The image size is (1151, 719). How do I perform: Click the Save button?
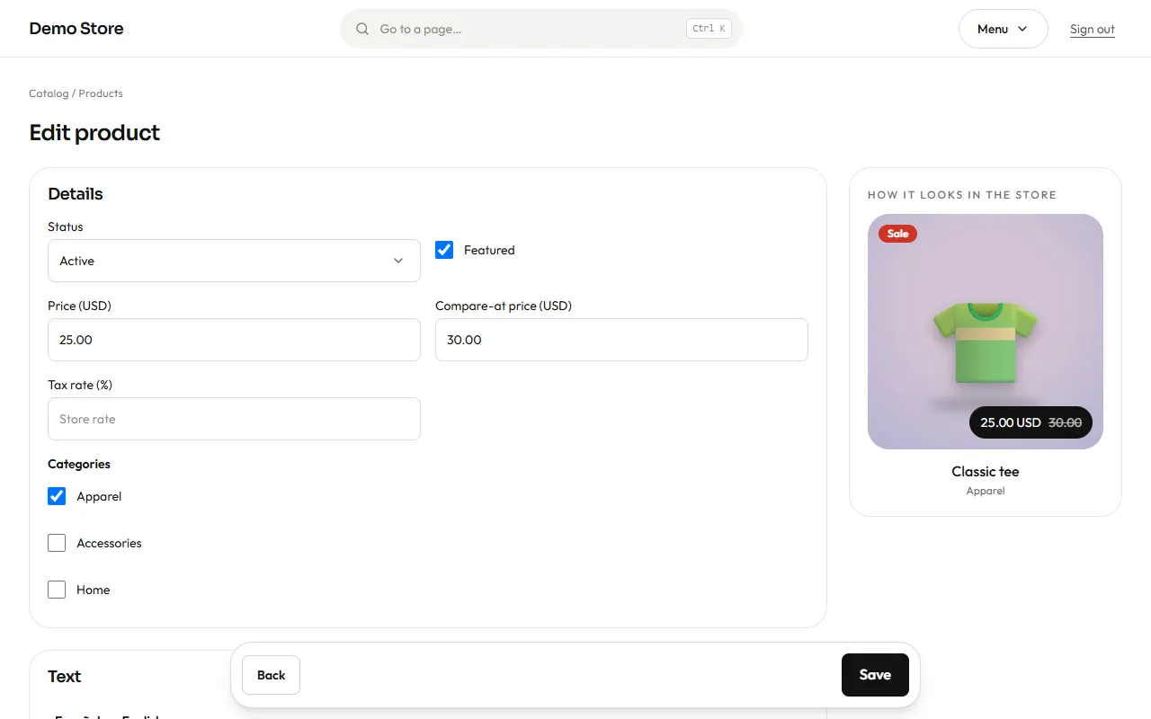click(x=875, y=675)
